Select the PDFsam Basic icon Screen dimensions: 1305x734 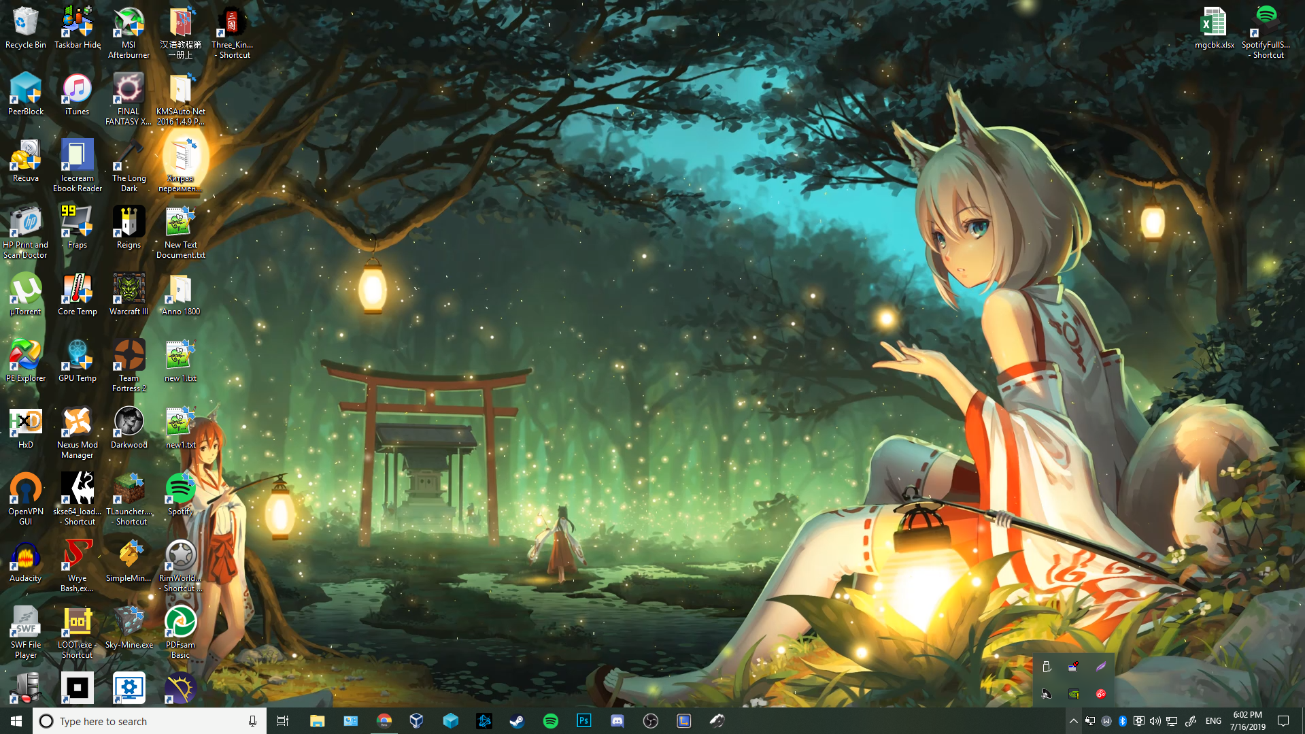tap(180, 633)
